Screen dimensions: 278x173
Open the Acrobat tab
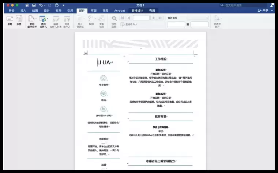click(x=120, y=11)
